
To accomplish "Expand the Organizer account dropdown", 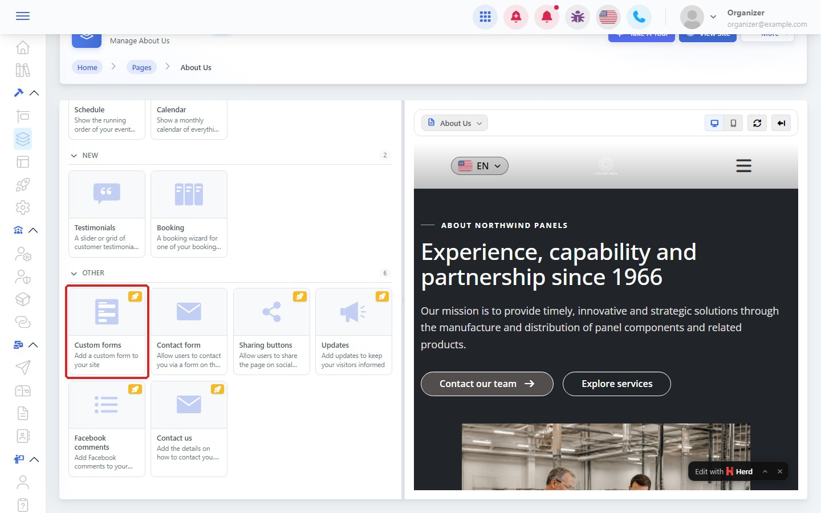I will 713,17.
